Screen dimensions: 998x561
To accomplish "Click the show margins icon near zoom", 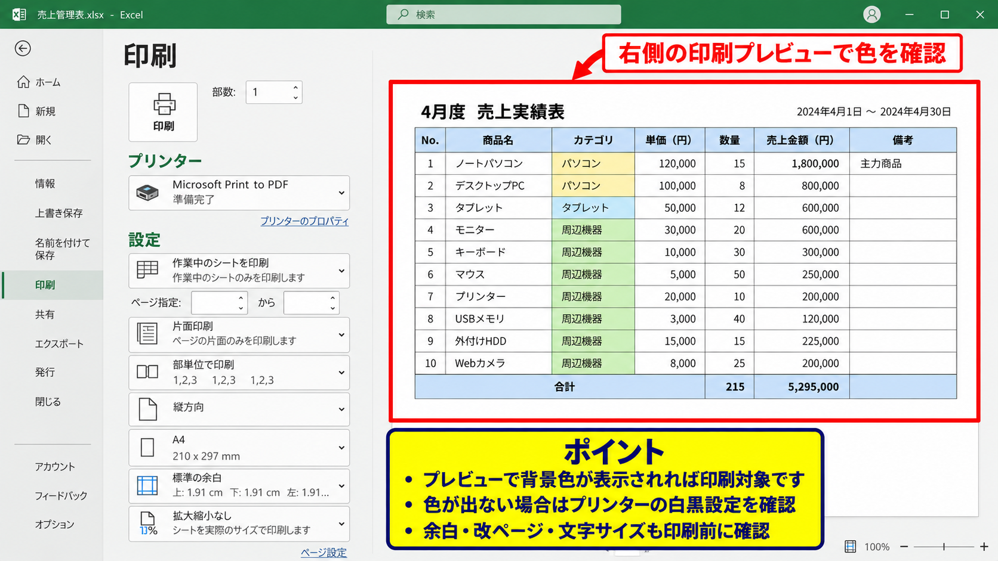I will [851, 547].
